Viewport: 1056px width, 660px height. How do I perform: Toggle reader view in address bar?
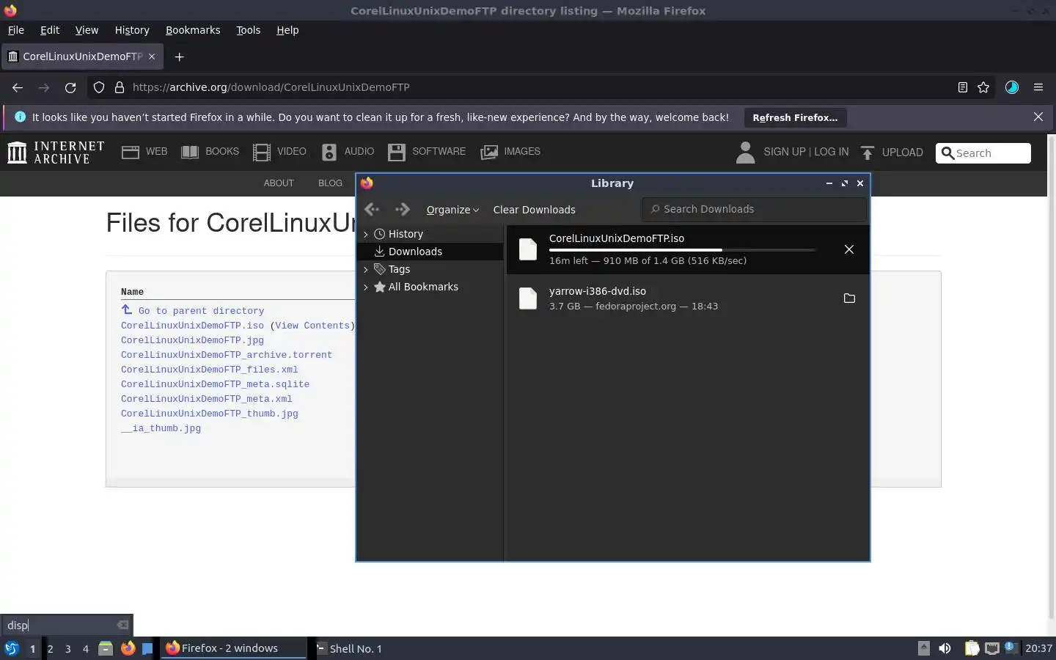tap(962, 87)
